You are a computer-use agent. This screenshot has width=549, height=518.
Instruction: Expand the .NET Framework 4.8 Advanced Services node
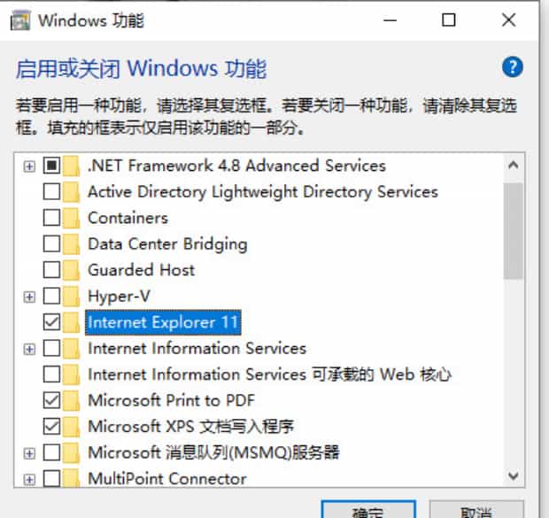29,166
